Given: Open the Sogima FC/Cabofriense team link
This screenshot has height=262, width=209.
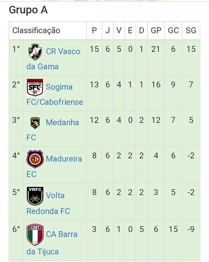Looking at the screenshot, I should [x=59, y=87].
